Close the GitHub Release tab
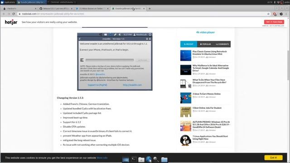Image resolution: width=290 pixels, height=163 pixels. click(x=72, y=9)
